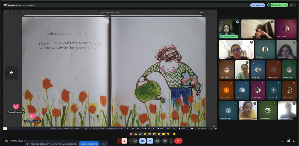The width and height of the screenshot is (299, 146).
Task: Click the fullscreen expand icon on presentation
Action: click(213, 126)
